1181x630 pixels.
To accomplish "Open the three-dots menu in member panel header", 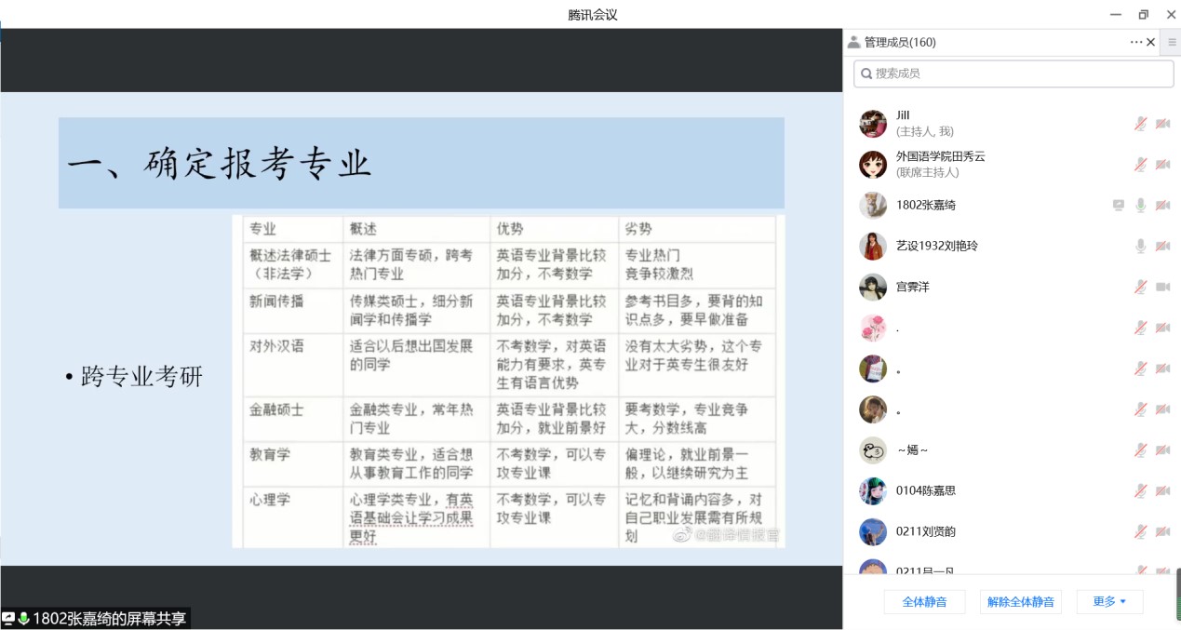I will (1135, 42).
